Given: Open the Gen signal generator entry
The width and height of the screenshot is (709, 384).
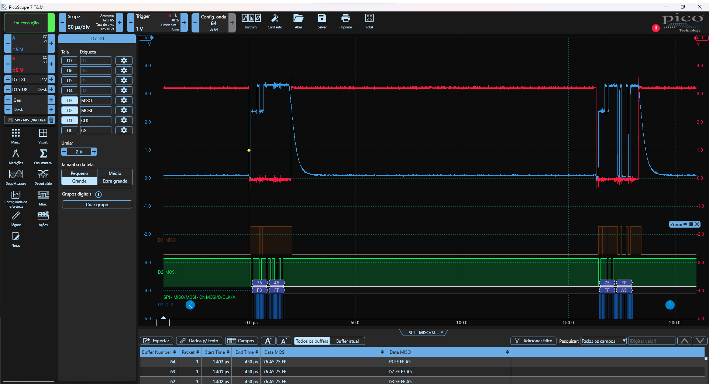Looking at the screenshot, I should point(30,100).
